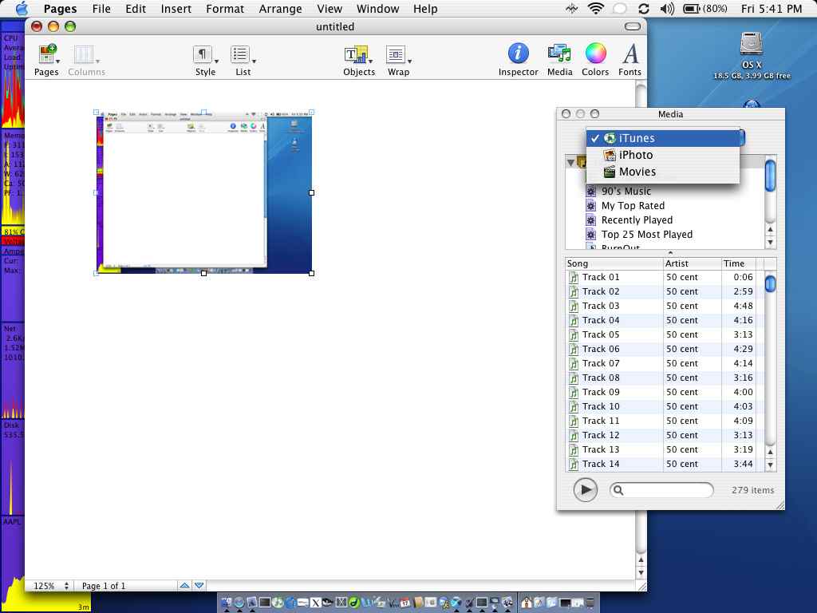This screenshot has height=613, width=817.
Task: Click the document scroll down arrow
Action: coord(641,572)
